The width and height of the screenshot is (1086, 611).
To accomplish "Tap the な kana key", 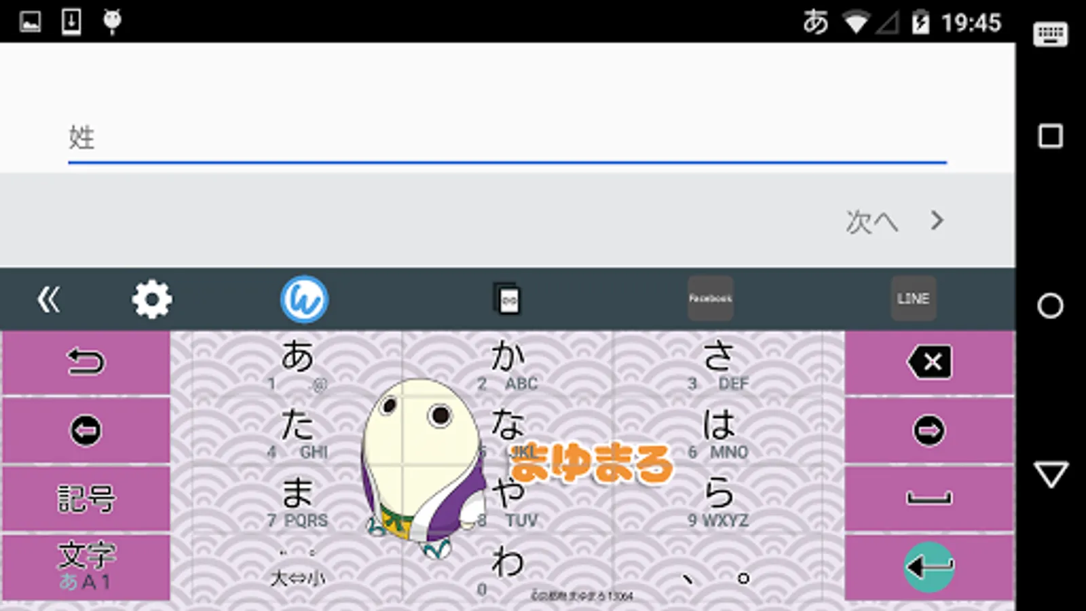I will pyautogui.click(x=508, y=432).
